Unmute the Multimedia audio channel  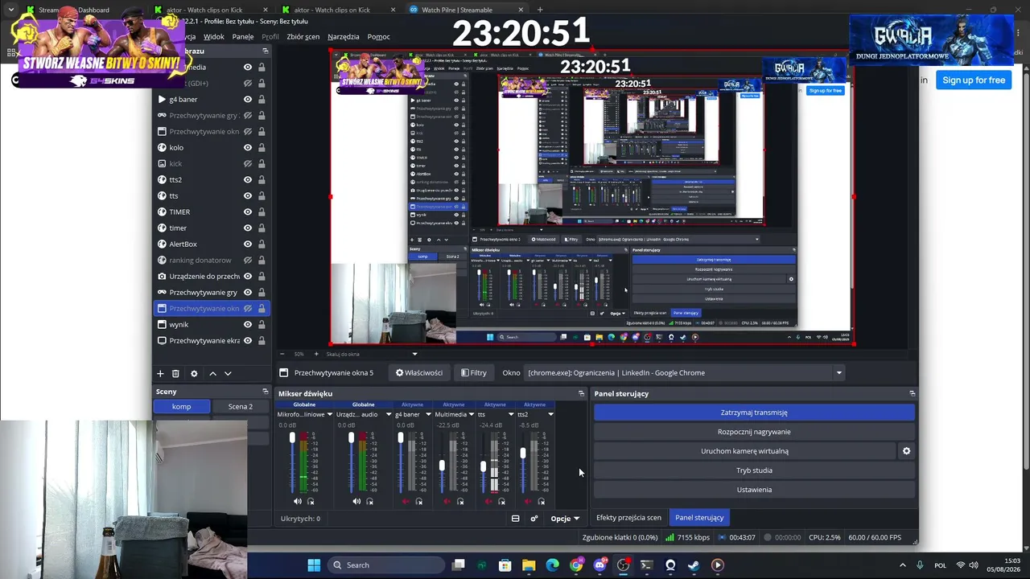[447, 502]
